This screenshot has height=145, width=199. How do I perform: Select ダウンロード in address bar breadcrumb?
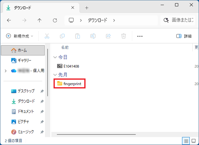tap(98, 20)
